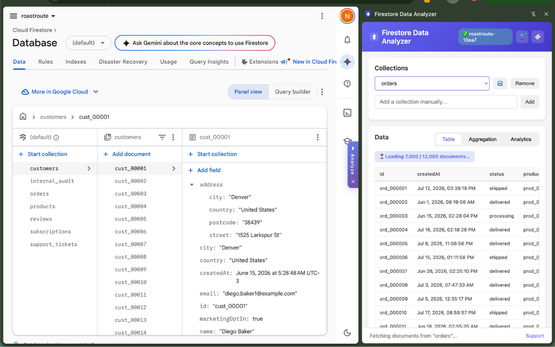Open the Cloud Shell terminal icon

click(x=347, y=113)
